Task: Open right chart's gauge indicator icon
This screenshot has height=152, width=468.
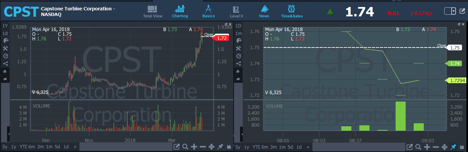Action: [x=238, y=56]
